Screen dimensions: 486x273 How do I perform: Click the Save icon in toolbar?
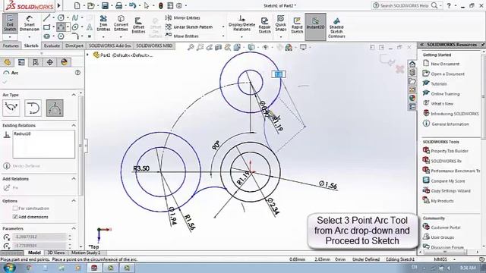(105, 5)
